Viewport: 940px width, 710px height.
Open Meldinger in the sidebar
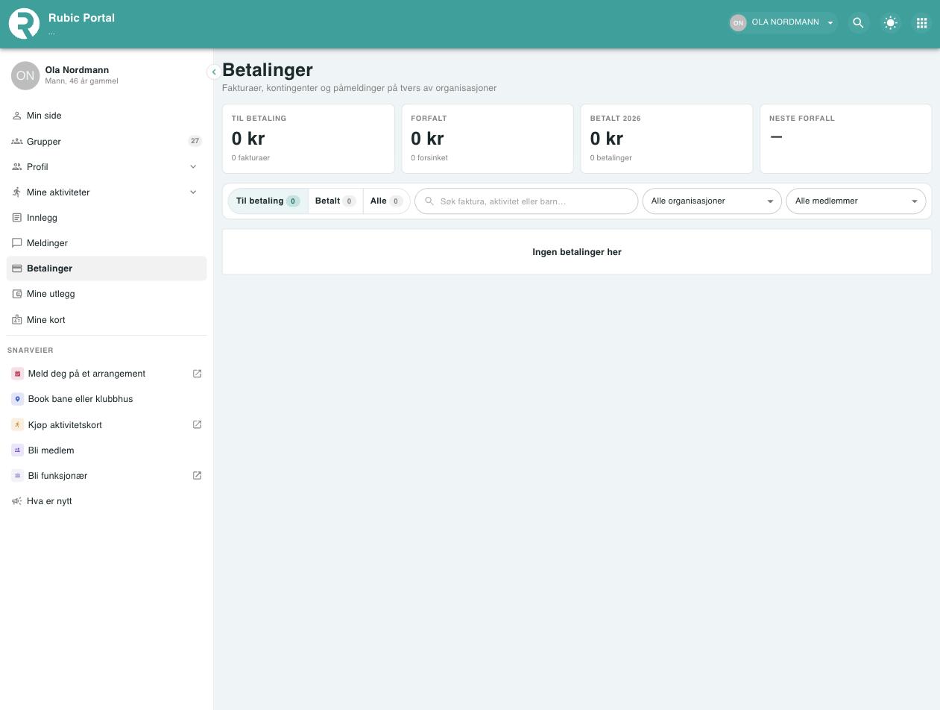coord(107,243)
